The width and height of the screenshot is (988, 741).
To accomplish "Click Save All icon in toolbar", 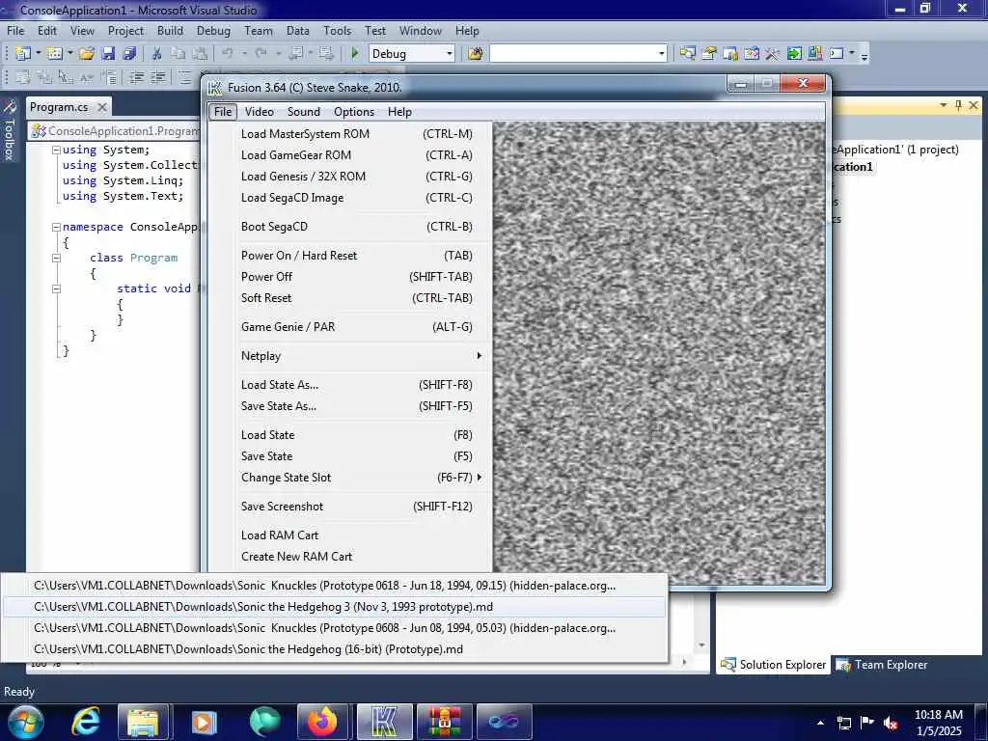I will [x=129, y=54].
